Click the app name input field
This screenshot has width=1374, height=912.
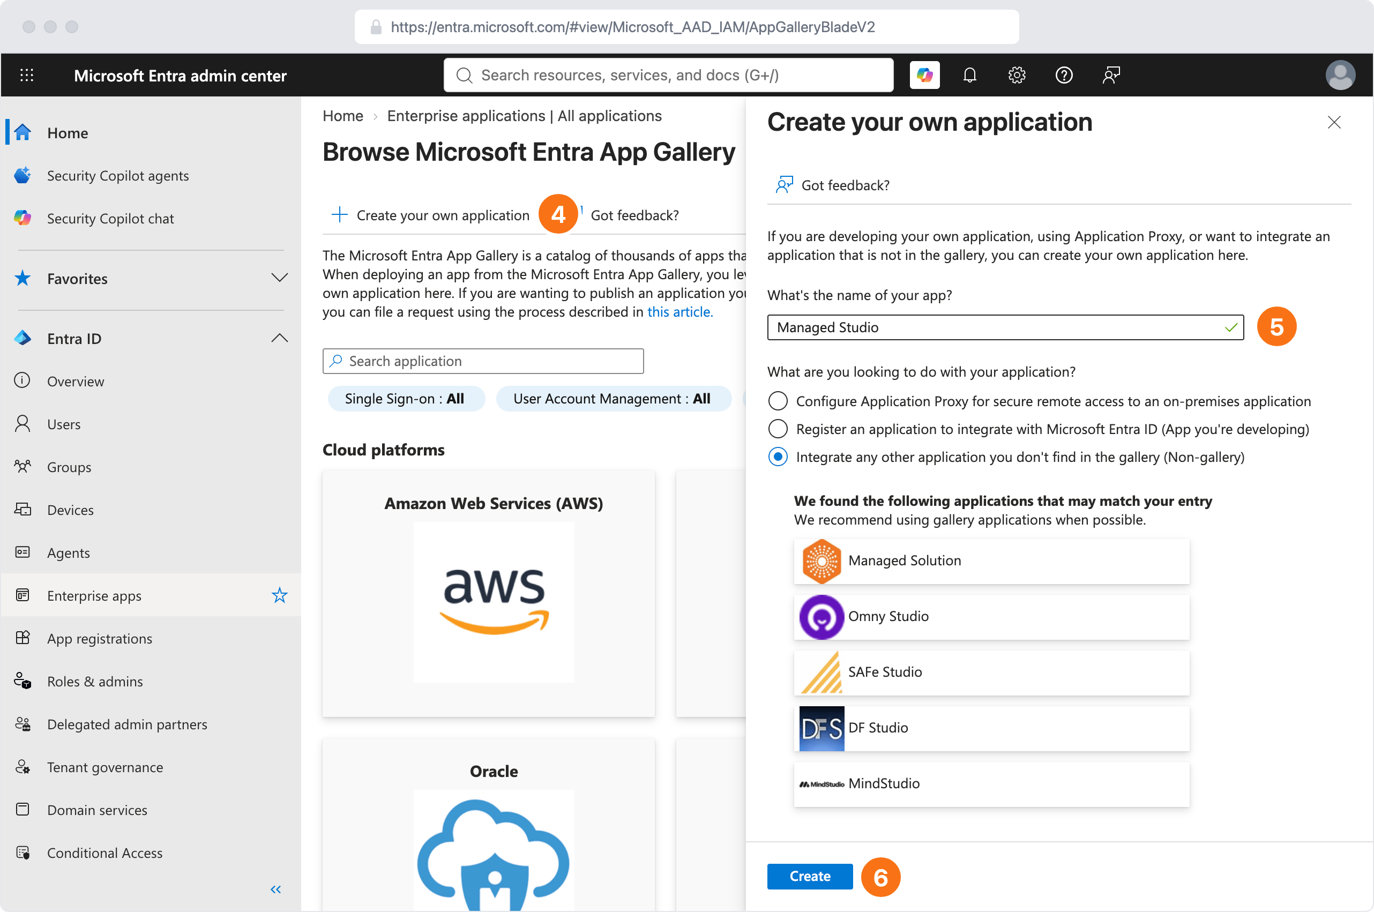point(1005,327)
